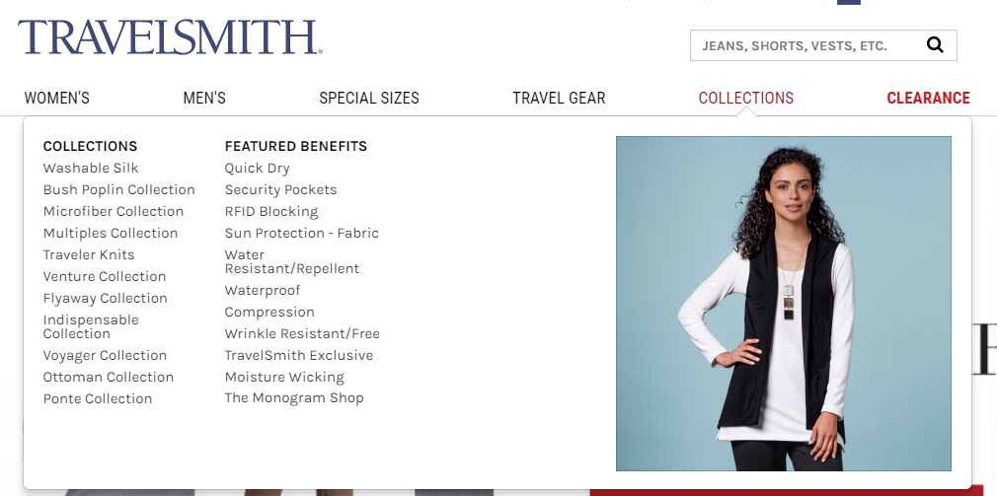Click the search magnifying glass icon

(935, 45)
